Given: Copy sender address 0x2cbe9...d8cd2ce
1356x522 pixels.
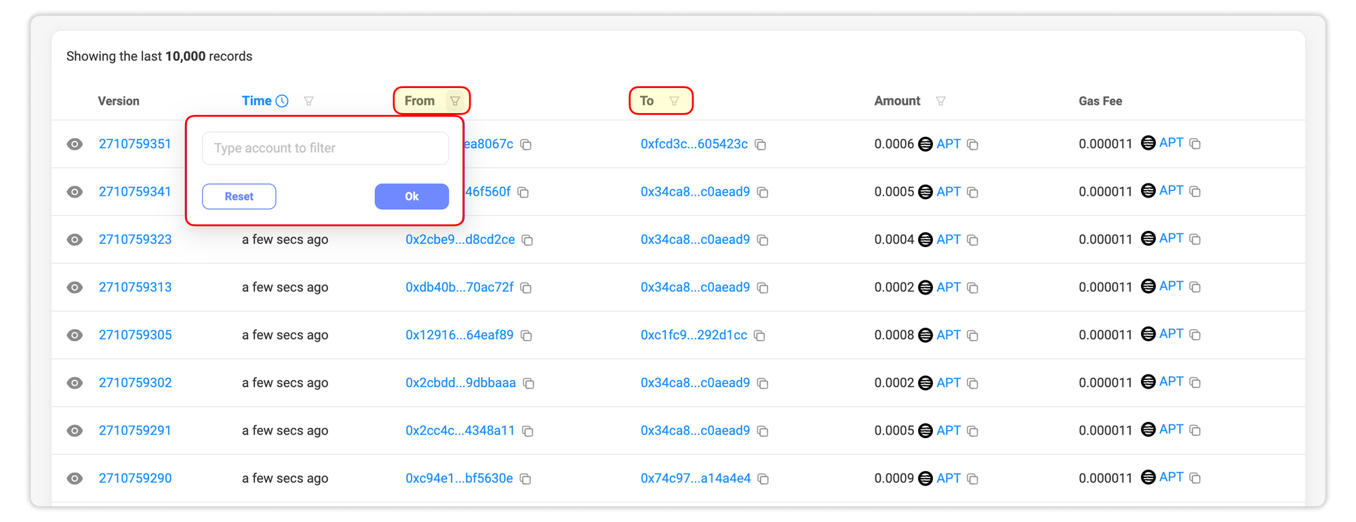Looking at the screenshot, I should (x=527, y=240).
